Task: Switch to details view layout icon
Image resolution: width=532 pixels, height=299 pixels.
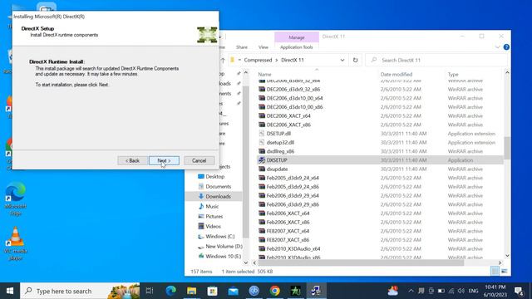Action: coord(495,271)
